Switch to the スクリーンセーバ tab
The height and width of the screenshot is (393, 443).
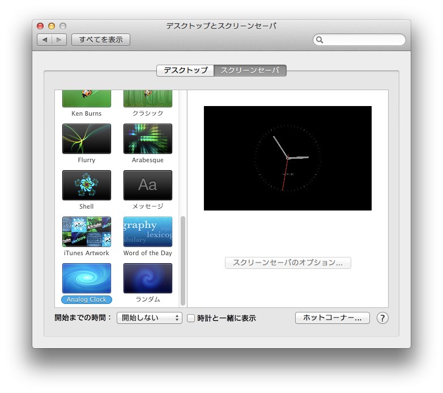(x=250, y=70)
